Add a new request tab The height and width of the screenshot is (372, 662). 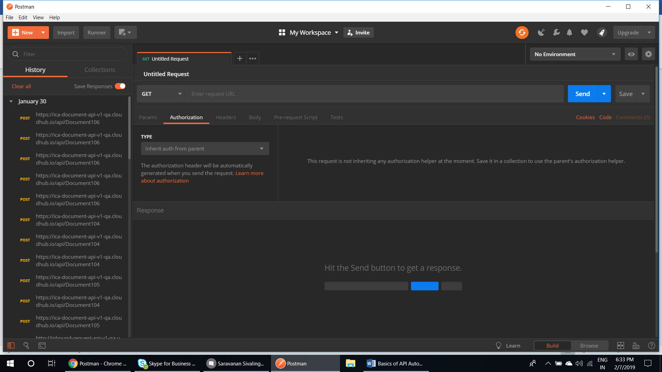coord(240,59)
